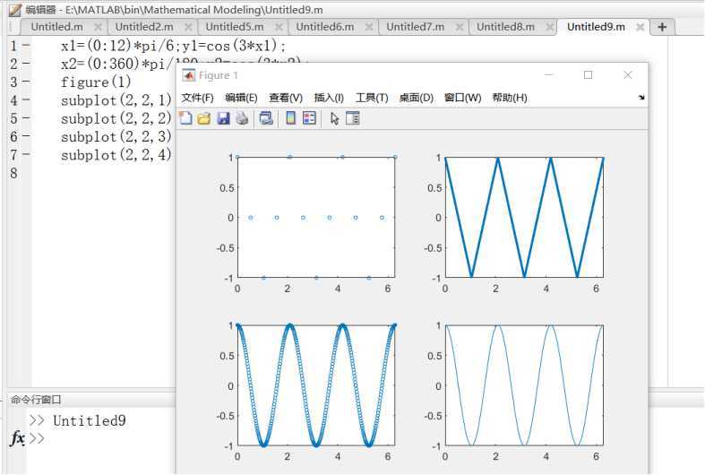Viewport: 705px width, 475px height.
Task: Dock Figure 1 using the small arrow
Action: point(641,97)
